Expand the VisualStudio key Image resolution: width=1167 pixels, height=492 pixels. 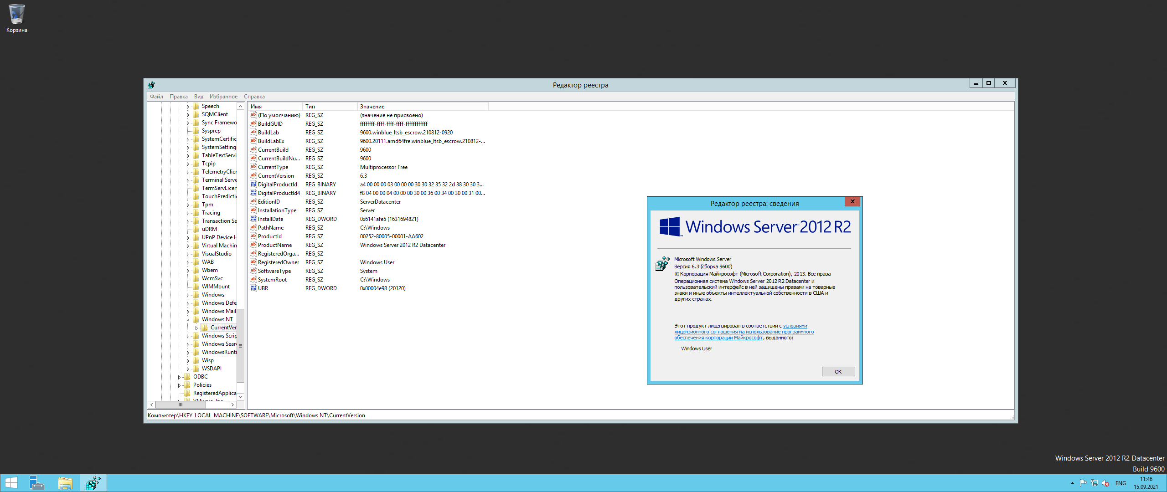pos(187,254)
